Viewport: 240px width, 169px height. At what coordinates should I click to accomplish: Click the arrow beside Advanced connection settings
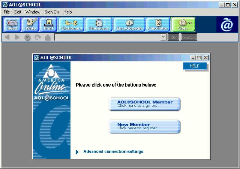coord(77,152)
